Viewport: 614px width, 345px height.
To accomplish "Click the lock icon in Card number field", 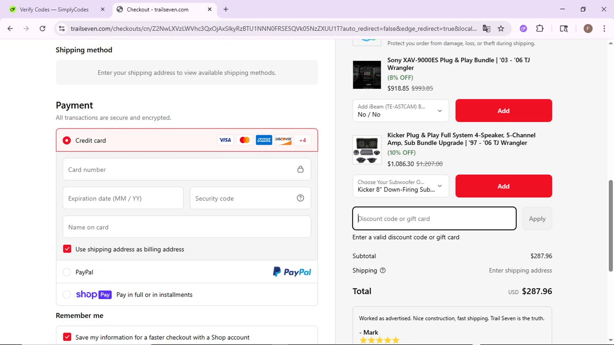I will click(x=300, y=169).
